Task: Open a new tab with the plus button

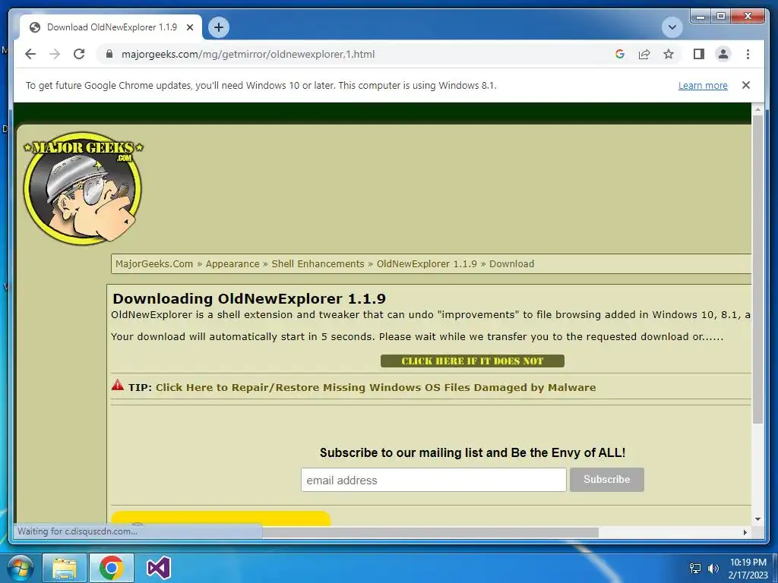Action: (219, 27)
